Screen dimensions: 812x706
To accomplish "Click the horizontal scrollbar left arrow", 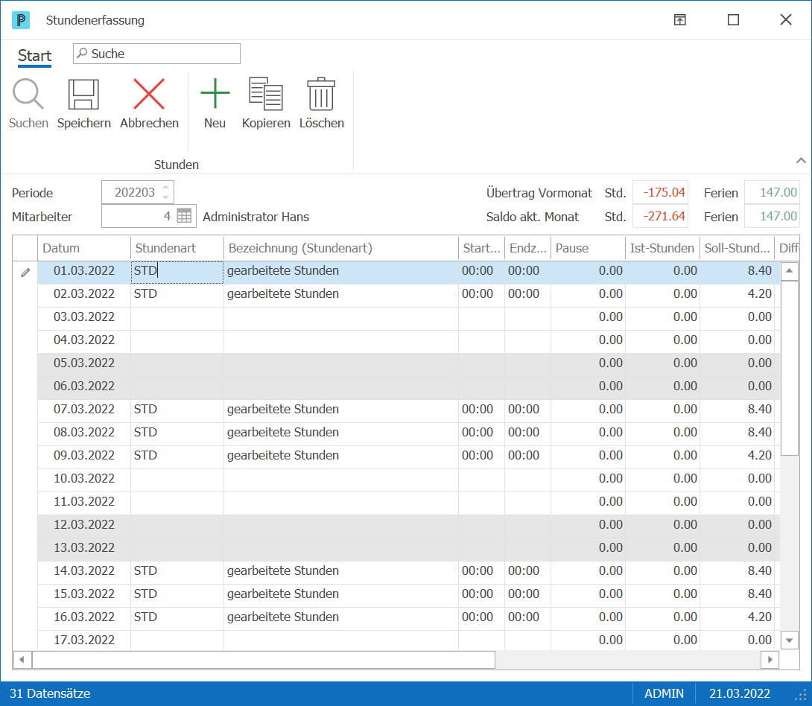I will coord(22,659).
